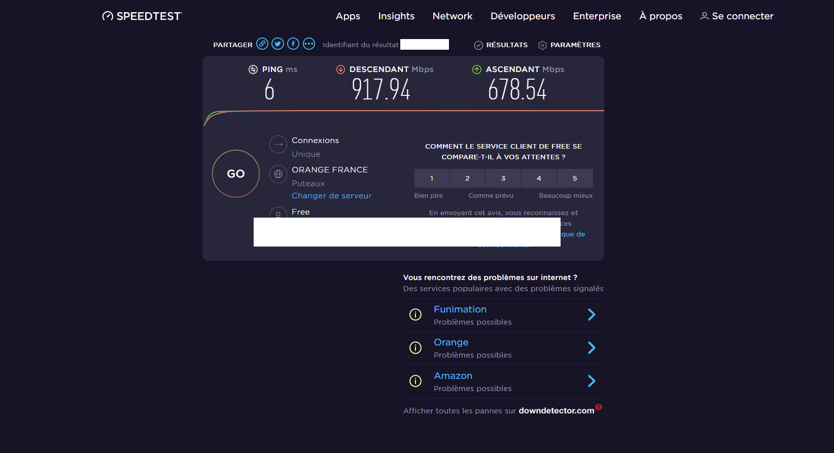Click Se connecter to sign in
The height and width of the screenshot is (453, 834).
(743, 16)
